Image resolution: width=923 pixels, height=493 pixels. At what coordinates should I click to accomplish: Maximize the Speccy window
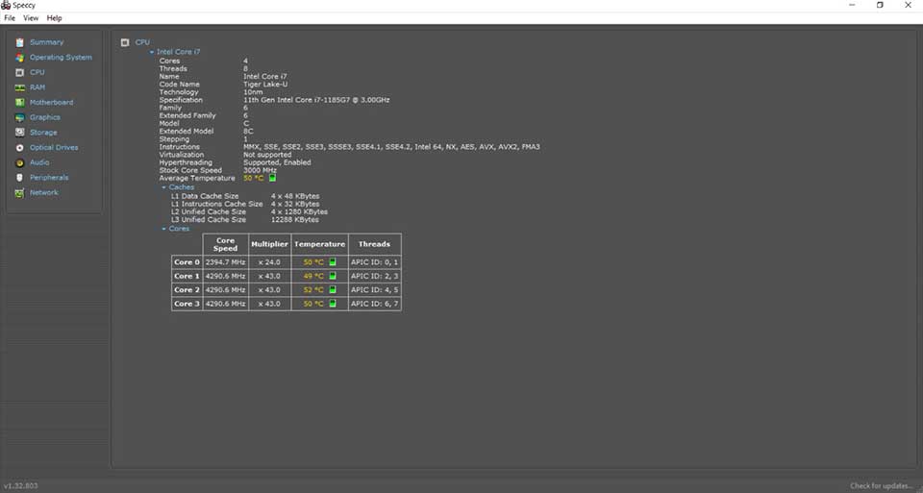point(880,5)
